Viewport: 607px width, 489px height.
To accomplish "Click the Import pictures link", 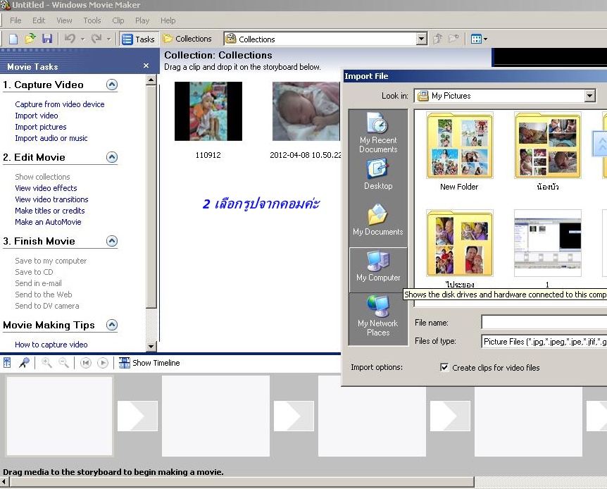I will 41,127.
